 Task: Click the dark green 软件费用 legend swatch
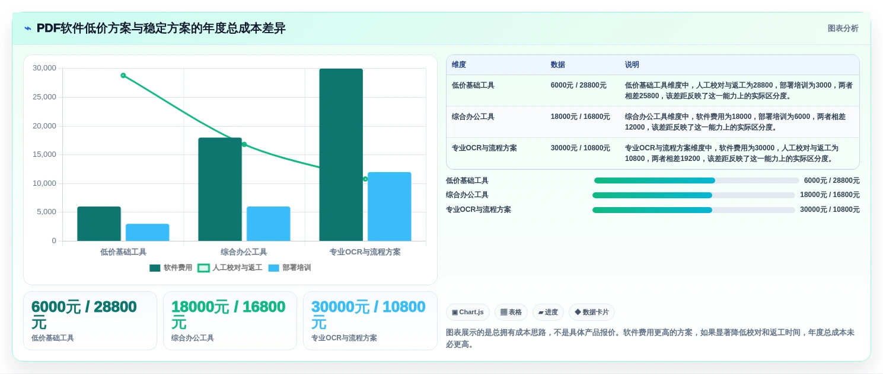[155, 268]
